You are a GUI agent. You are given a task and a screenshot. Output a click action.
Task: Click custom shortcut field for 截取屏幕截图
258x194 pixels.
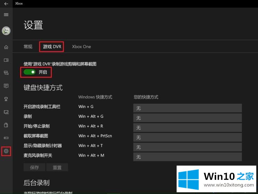[x=187, y=138]
